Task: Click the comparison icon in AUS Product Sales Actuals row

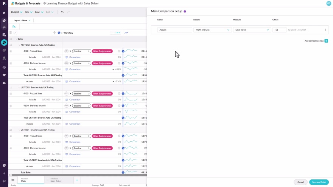Action: 67,57
